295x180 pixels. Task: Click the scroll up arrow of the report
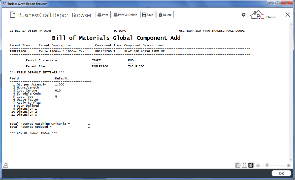(x=291, y=24)
